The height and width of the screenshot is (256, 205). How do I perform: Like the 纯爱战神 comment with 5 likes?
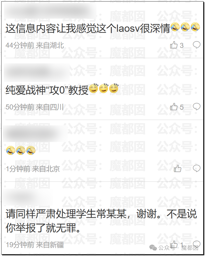(174, 107)
